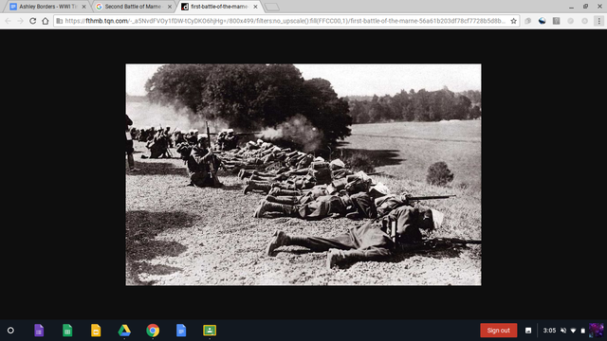Open the home page

tap(46, 21)
